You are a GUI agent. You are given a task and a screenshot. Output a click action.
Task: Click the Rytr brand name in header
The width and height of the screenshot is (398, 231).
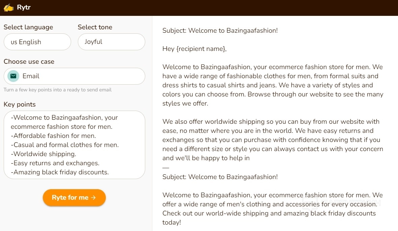24,7
